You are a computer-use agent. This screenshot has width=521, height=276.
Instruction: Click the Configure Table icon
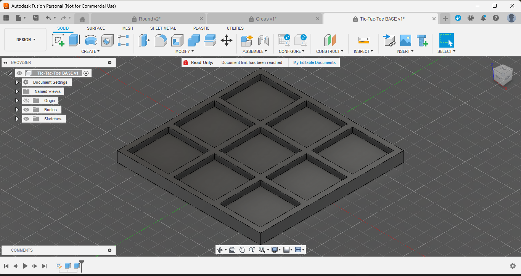click(x=284, y=40)
